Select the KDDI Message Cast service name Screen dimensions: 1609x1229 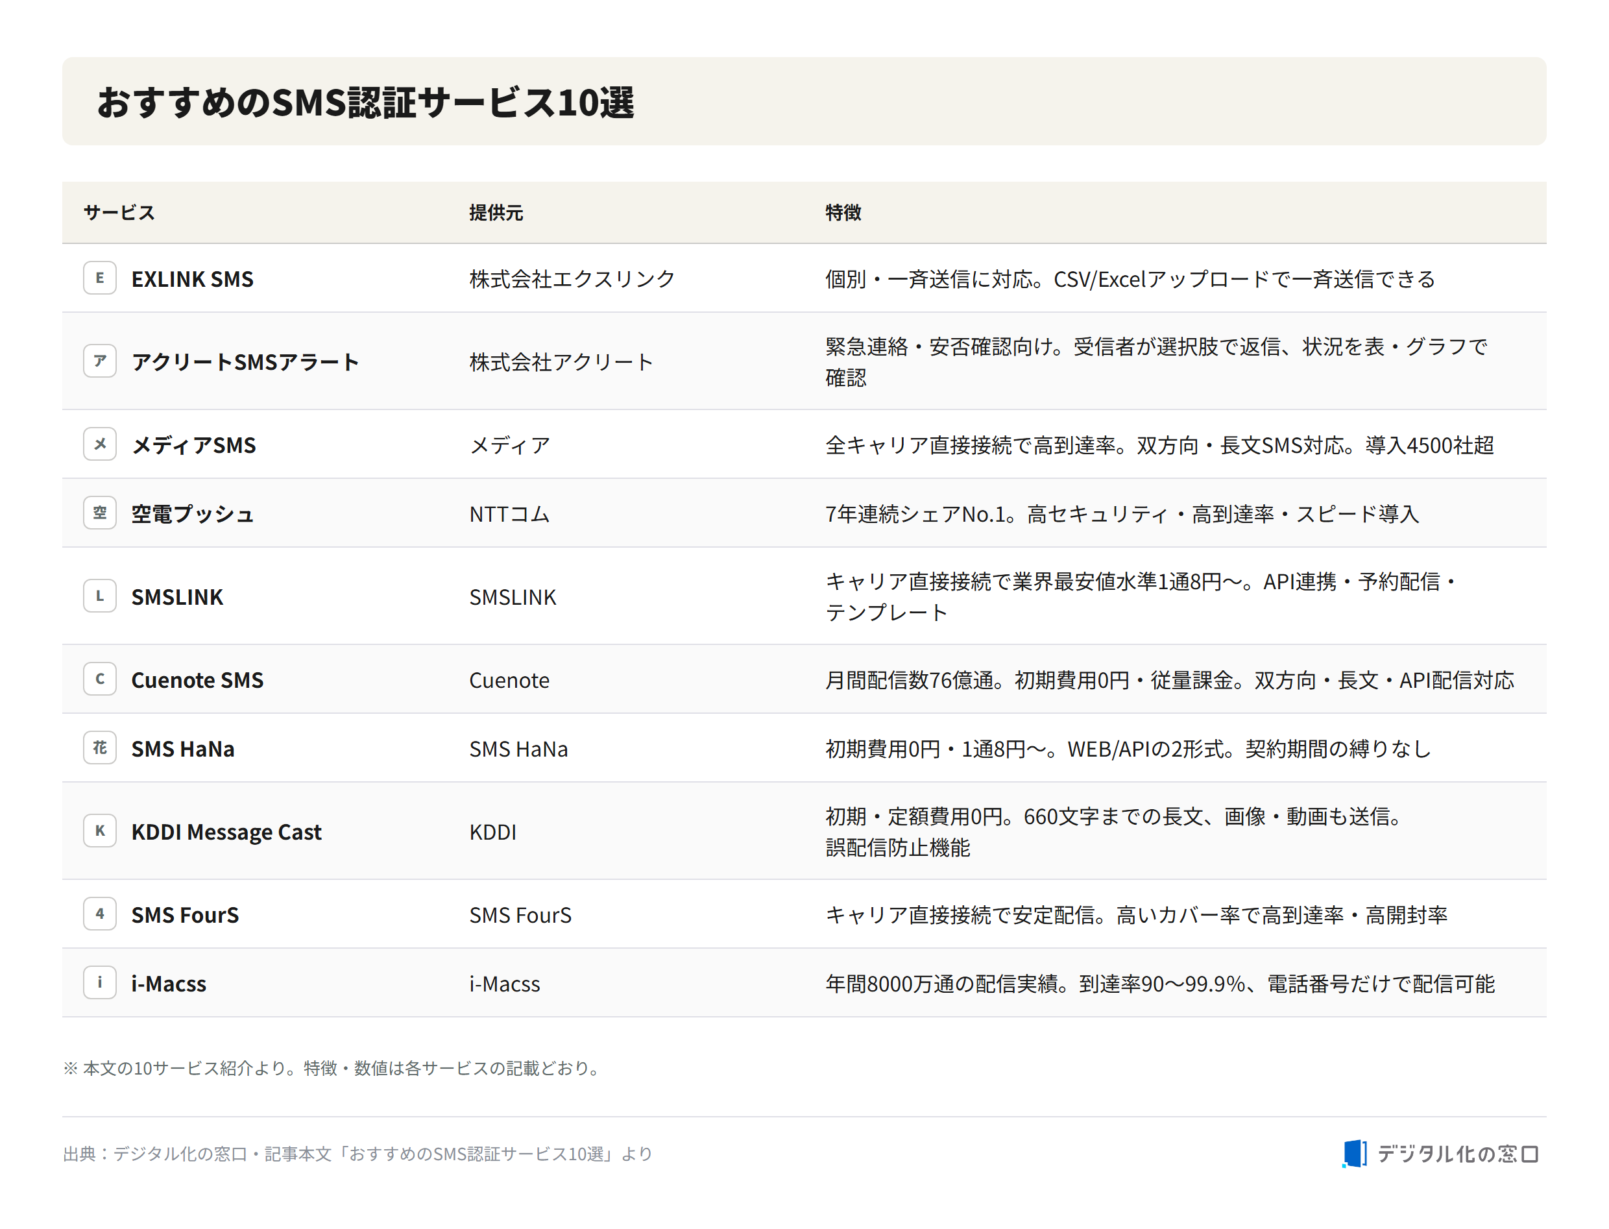point(226,832)
